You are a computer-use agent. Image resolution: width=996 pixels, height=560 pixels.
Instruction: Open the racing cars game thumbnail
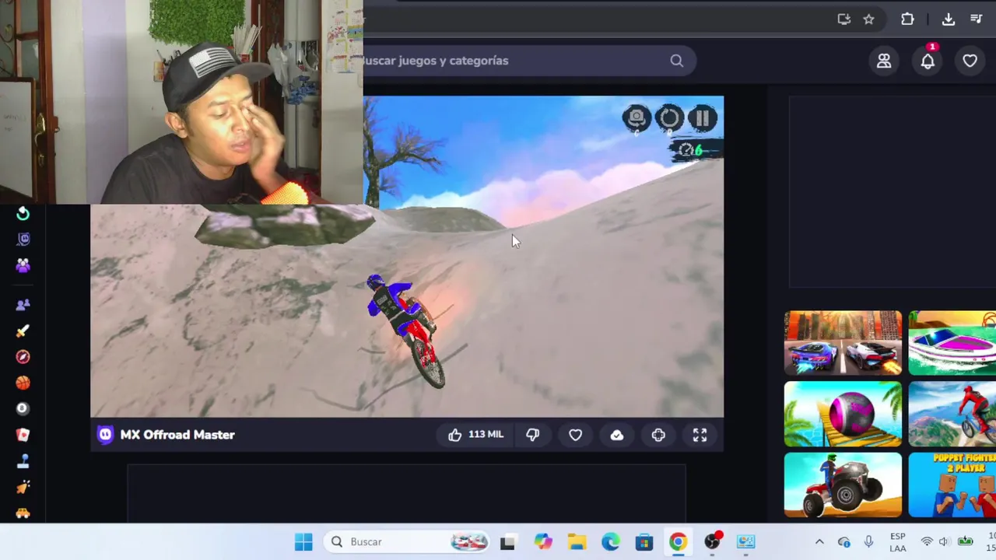[843, 343]
